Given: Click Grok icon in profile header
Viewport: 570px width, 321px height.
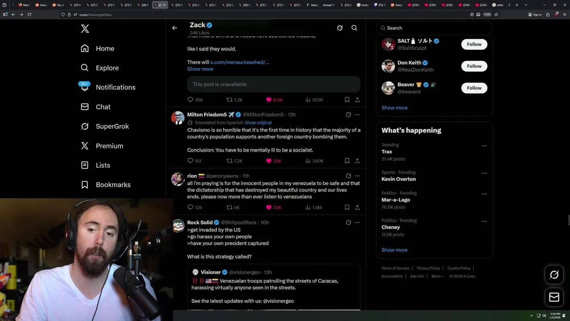Looking at the screenshot, I should click(x=340, y=28).
